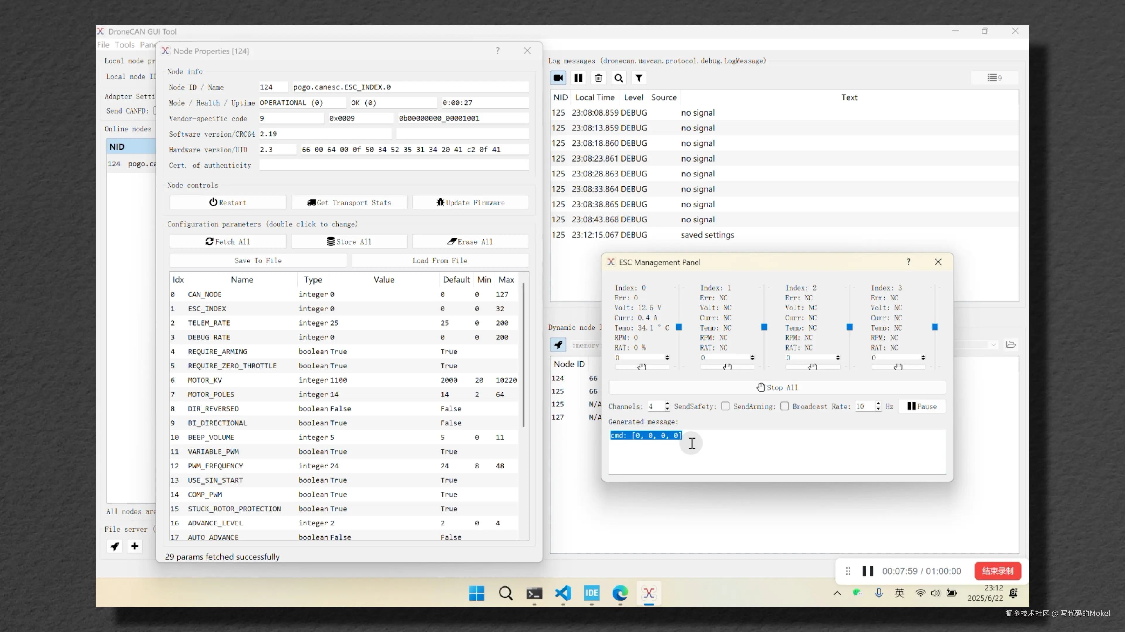
Task: Increase the Broadcast Rate stepper
Action: coord(878,404)
